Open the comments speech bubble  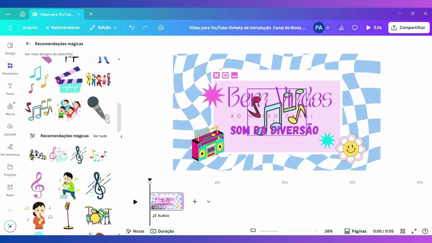[355, 28]
